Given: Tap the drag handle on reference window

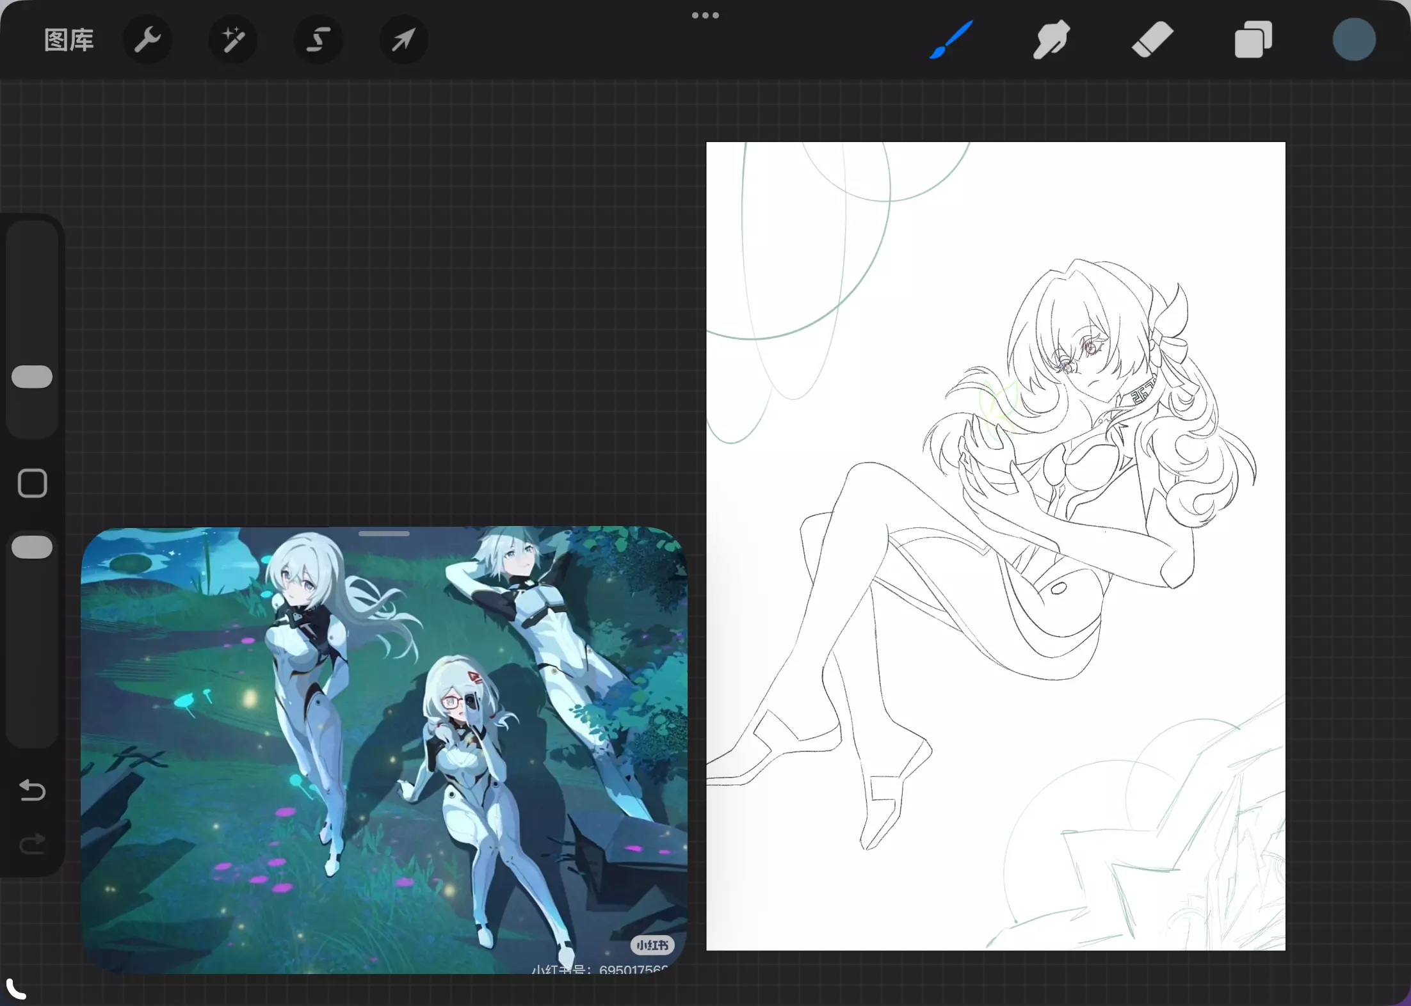Looking at the screenshot, I should 384,534.
